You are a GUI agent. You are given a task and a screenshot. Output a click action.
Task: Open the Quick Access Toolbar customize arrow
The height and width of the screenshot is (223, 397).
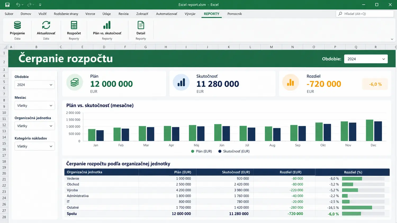point(40,5)
